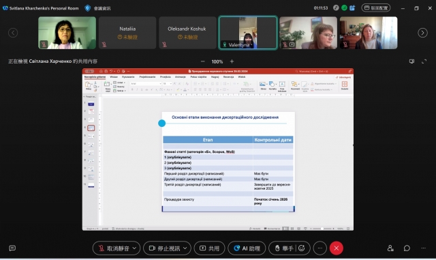Toggle unmute with 取消靜音 button
This screenshot has height=260, width=436.
click(114, 248)
